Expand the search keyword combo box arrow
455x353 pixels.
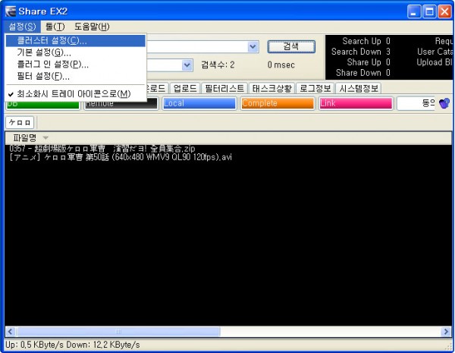(253, 47)
